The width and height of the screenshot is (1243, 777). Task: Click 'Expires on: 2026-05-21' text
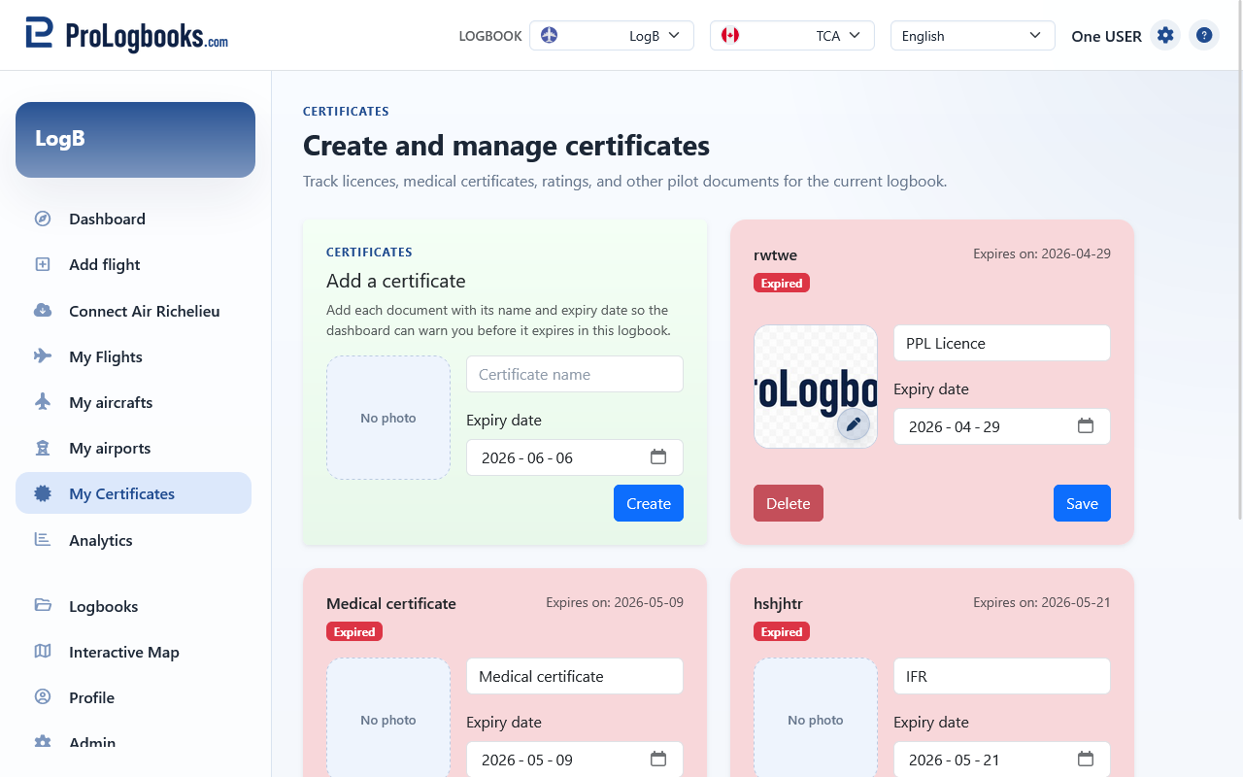point(1042,602)
